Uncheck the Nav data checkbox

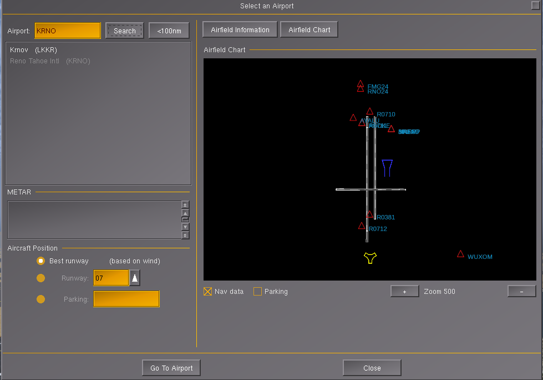(x=208, y=292)
